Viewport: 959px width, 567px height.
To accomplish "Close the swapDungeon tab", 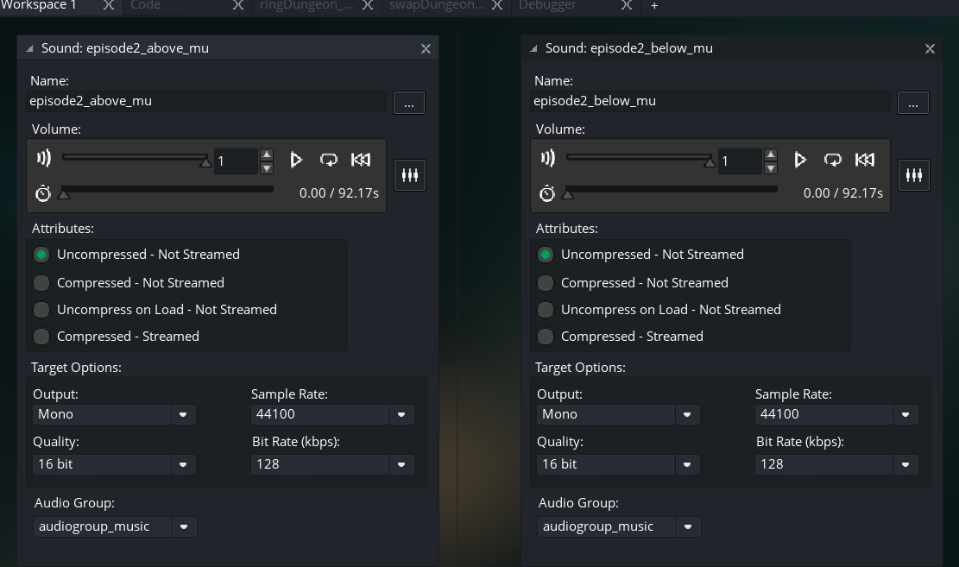I will coord(497,5).
